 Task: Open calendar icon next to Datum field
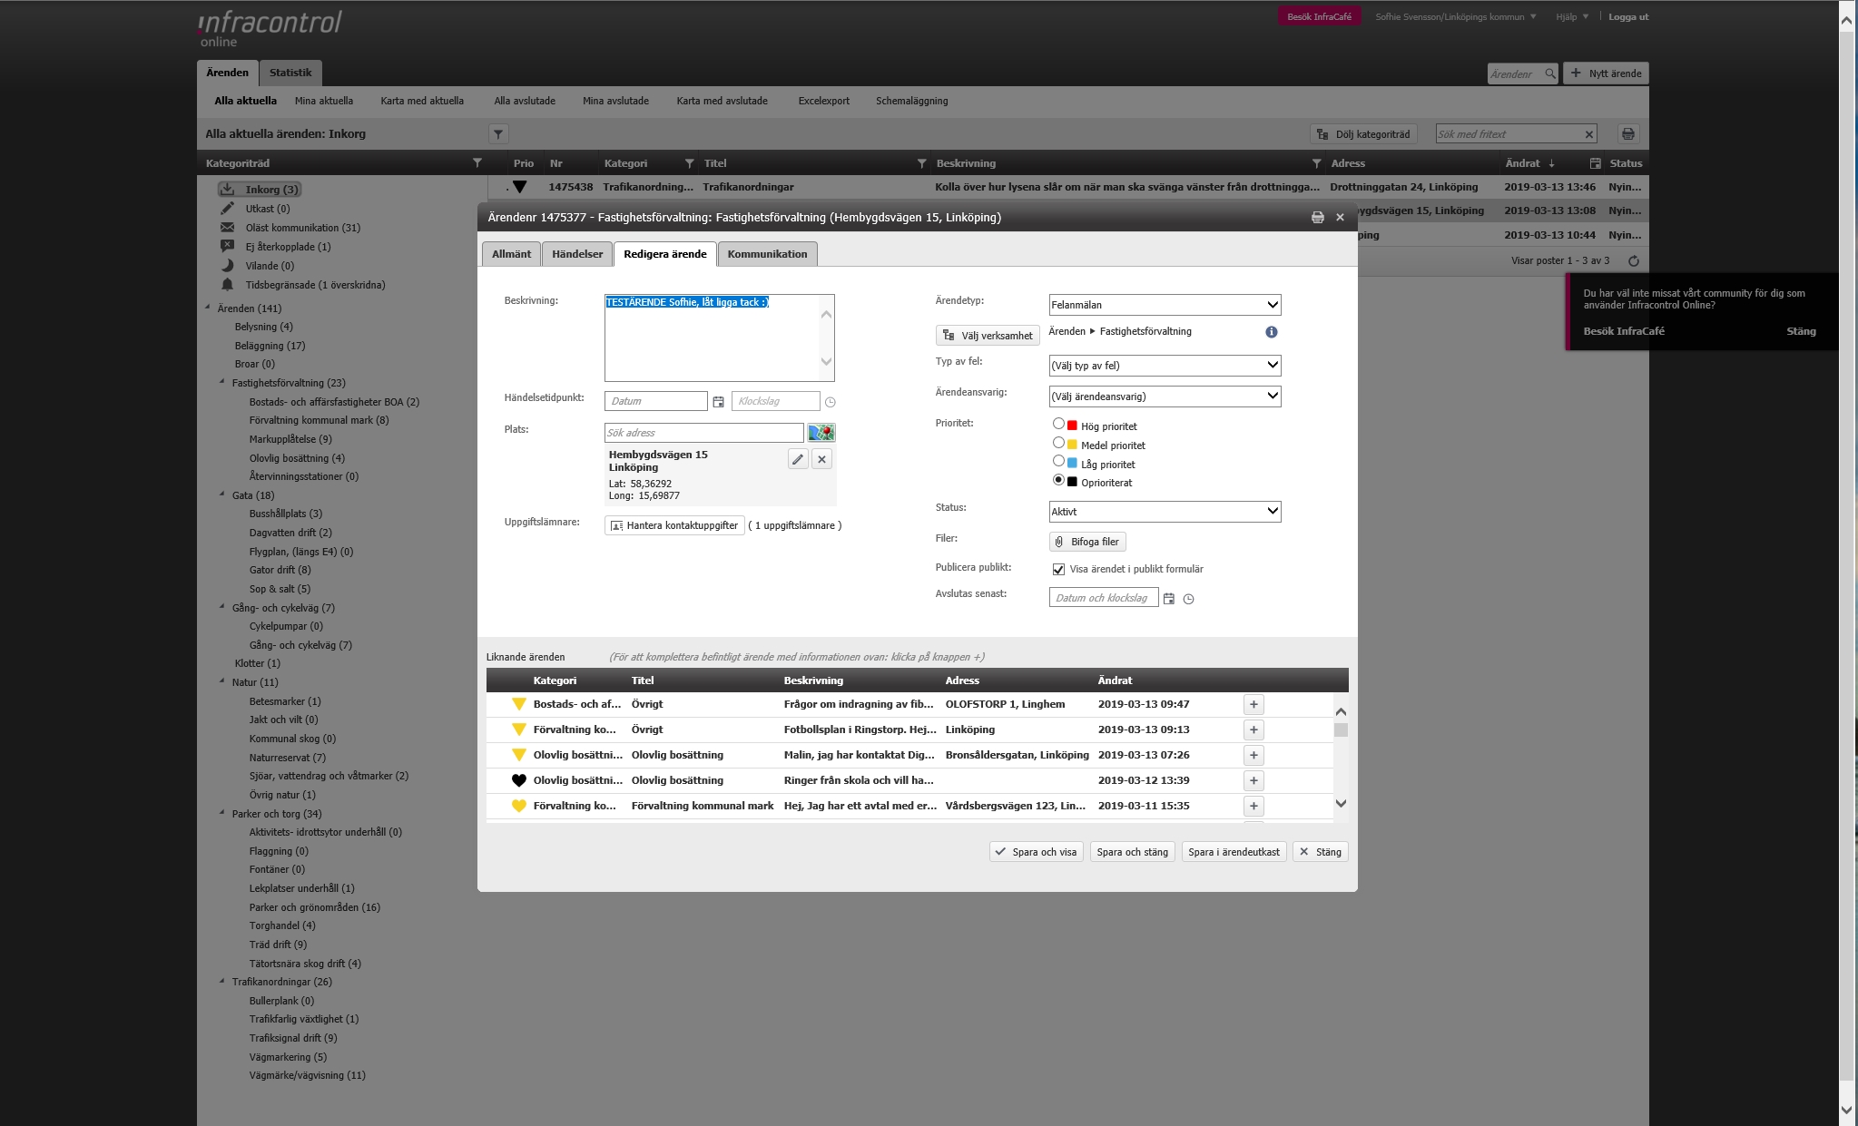718,402
